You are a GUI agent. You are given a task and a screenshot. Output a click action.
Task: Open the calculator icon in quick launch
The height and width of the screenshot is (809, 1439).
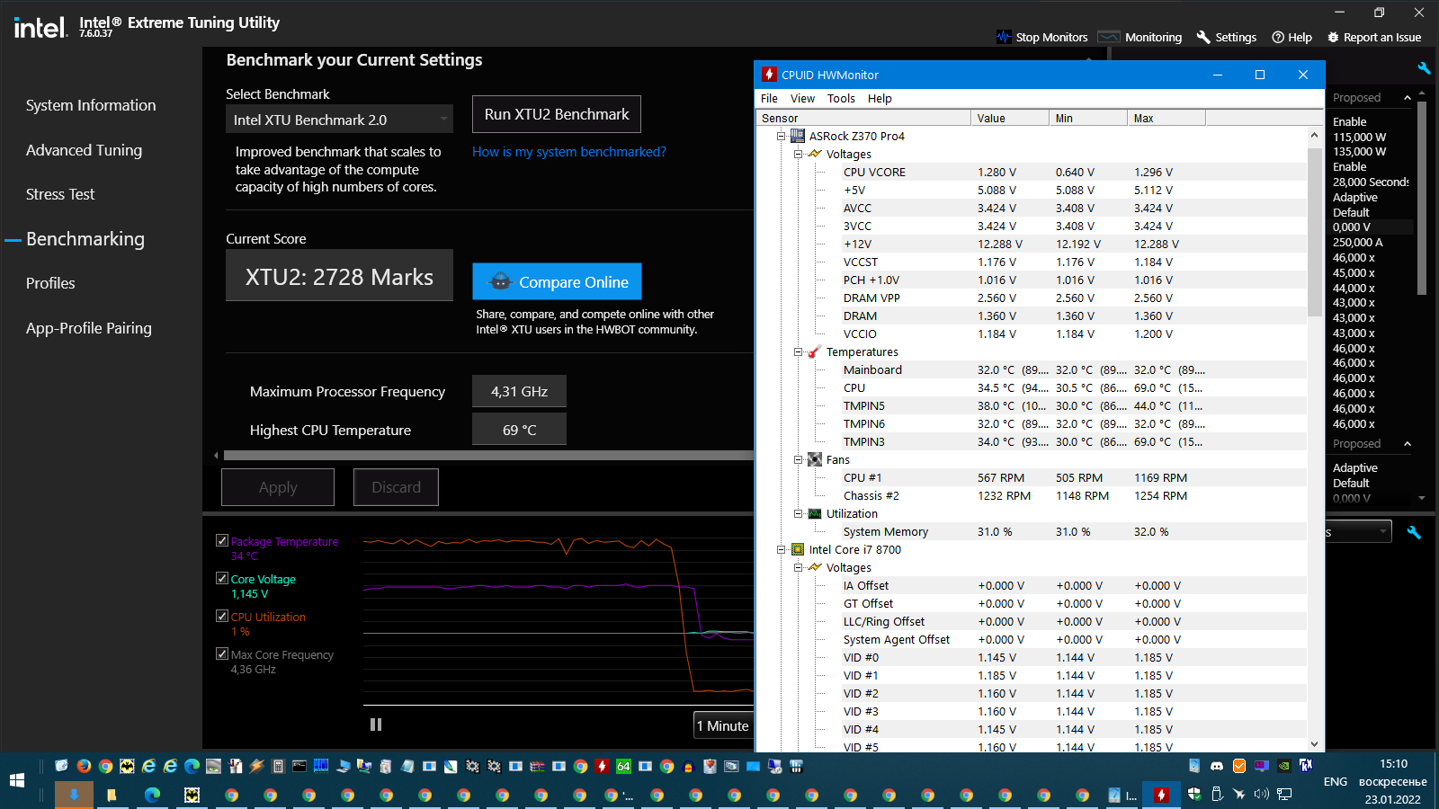pos(278,766)
